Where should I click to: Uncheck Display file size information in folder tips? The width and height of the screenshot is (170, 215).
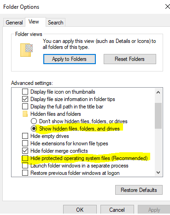coord(25,99)
